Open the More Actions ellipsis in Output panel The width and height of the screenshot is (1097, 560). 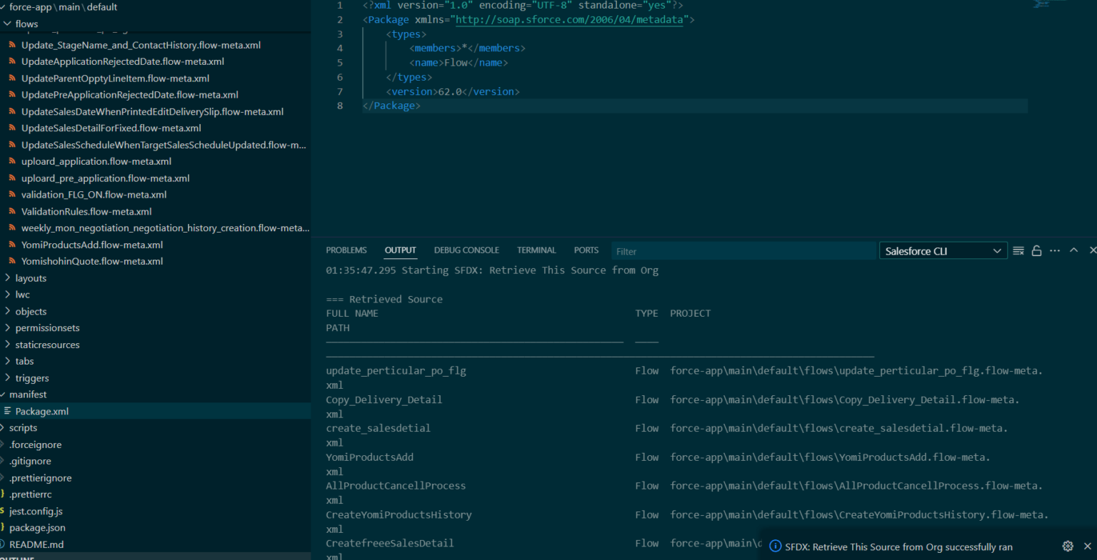(x=1055, y=250)
